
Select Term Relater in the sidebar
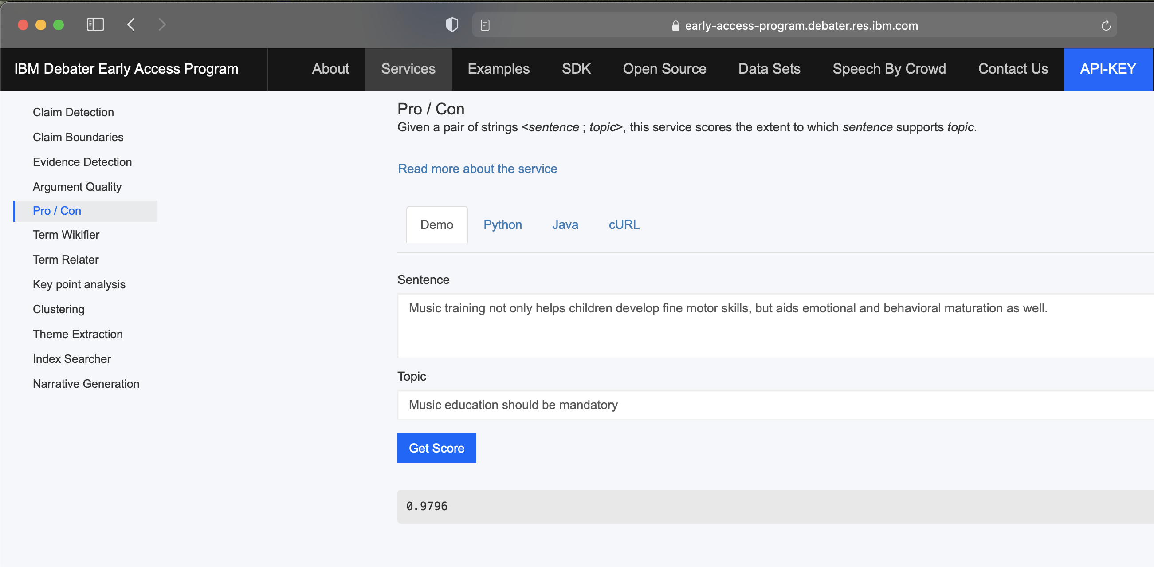point(66,260)
